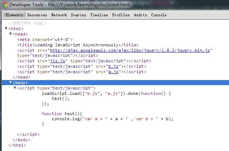Click the html opening tag text
This screenshot has width=229, height=151.
pos(16,29)
